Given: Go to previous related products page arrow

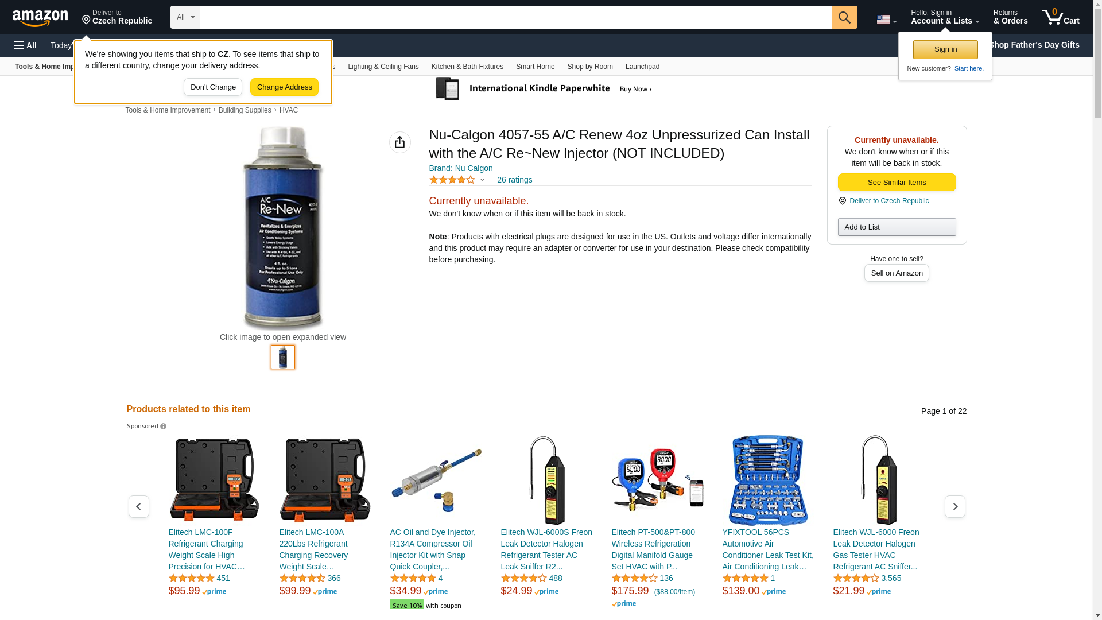Looking at the screenshot, I should [x=138, y=506].
